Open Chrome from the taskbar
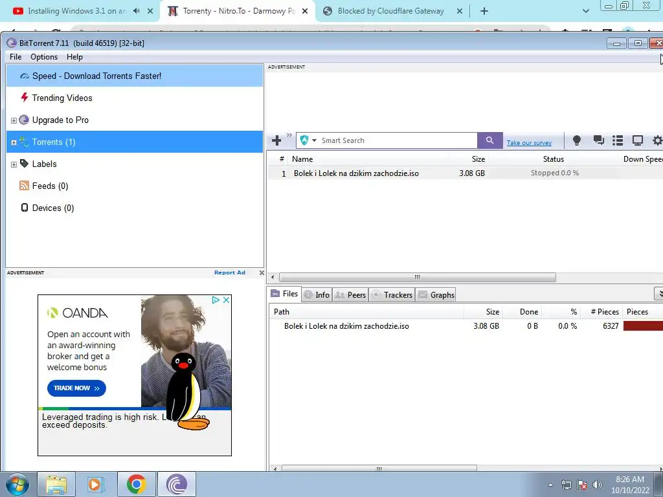 [x=136, y=484]
